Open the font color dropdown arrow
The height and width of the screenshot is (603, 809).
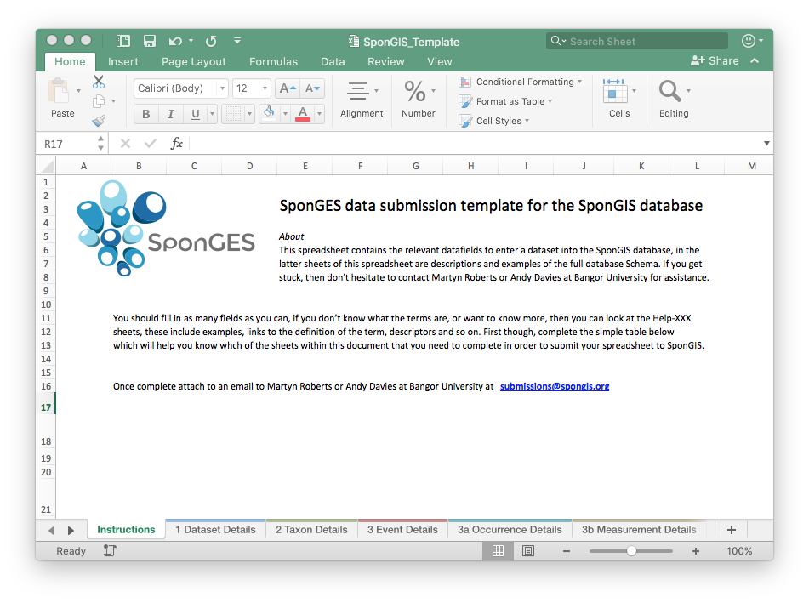(x=319, y=114)
